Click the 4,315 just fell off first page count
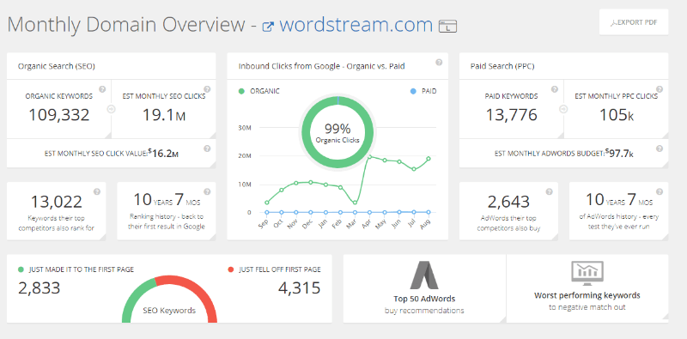The image size is (687, 339). [x=299, y=288]
